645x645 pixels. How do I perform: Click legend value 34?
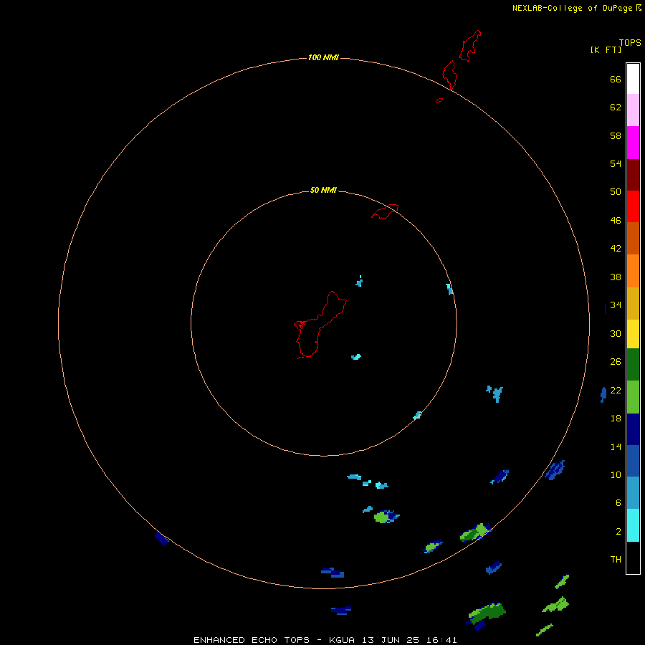coord(616,305)
